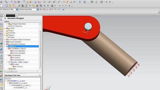Click the question mark help icon
Screen dimensions: 160x90
click(x=29, y=6)
